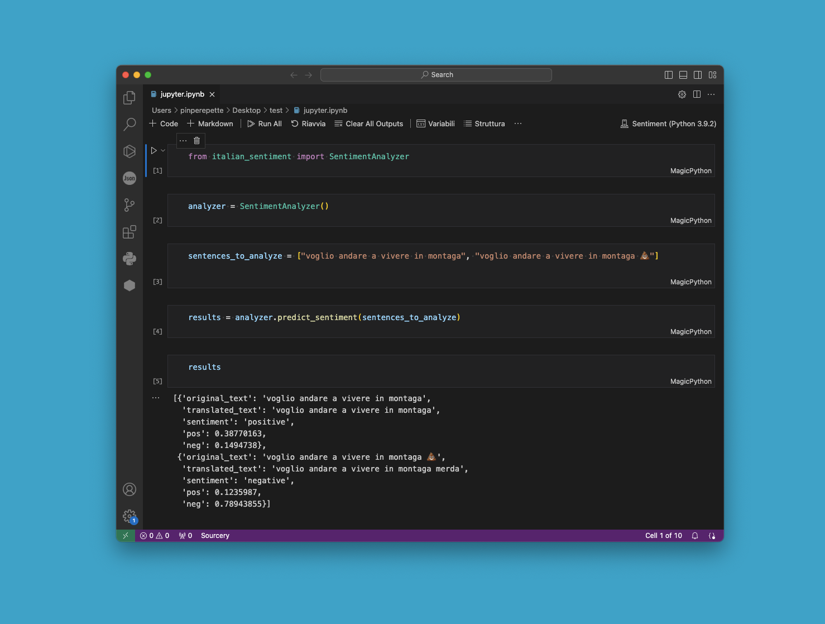Go back with the left arrow

[x=294, y=75]
